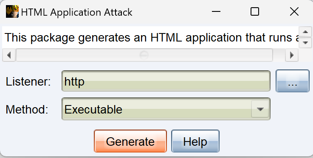The width and height of the screenshot is (313, 158).
Task: Click the horizontal scroll right arrow
Action: (292, 55)
